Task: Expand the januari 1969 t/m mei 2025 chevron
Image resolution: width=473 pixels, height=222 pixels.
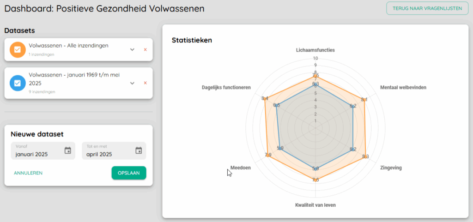Action: point(132,83)
